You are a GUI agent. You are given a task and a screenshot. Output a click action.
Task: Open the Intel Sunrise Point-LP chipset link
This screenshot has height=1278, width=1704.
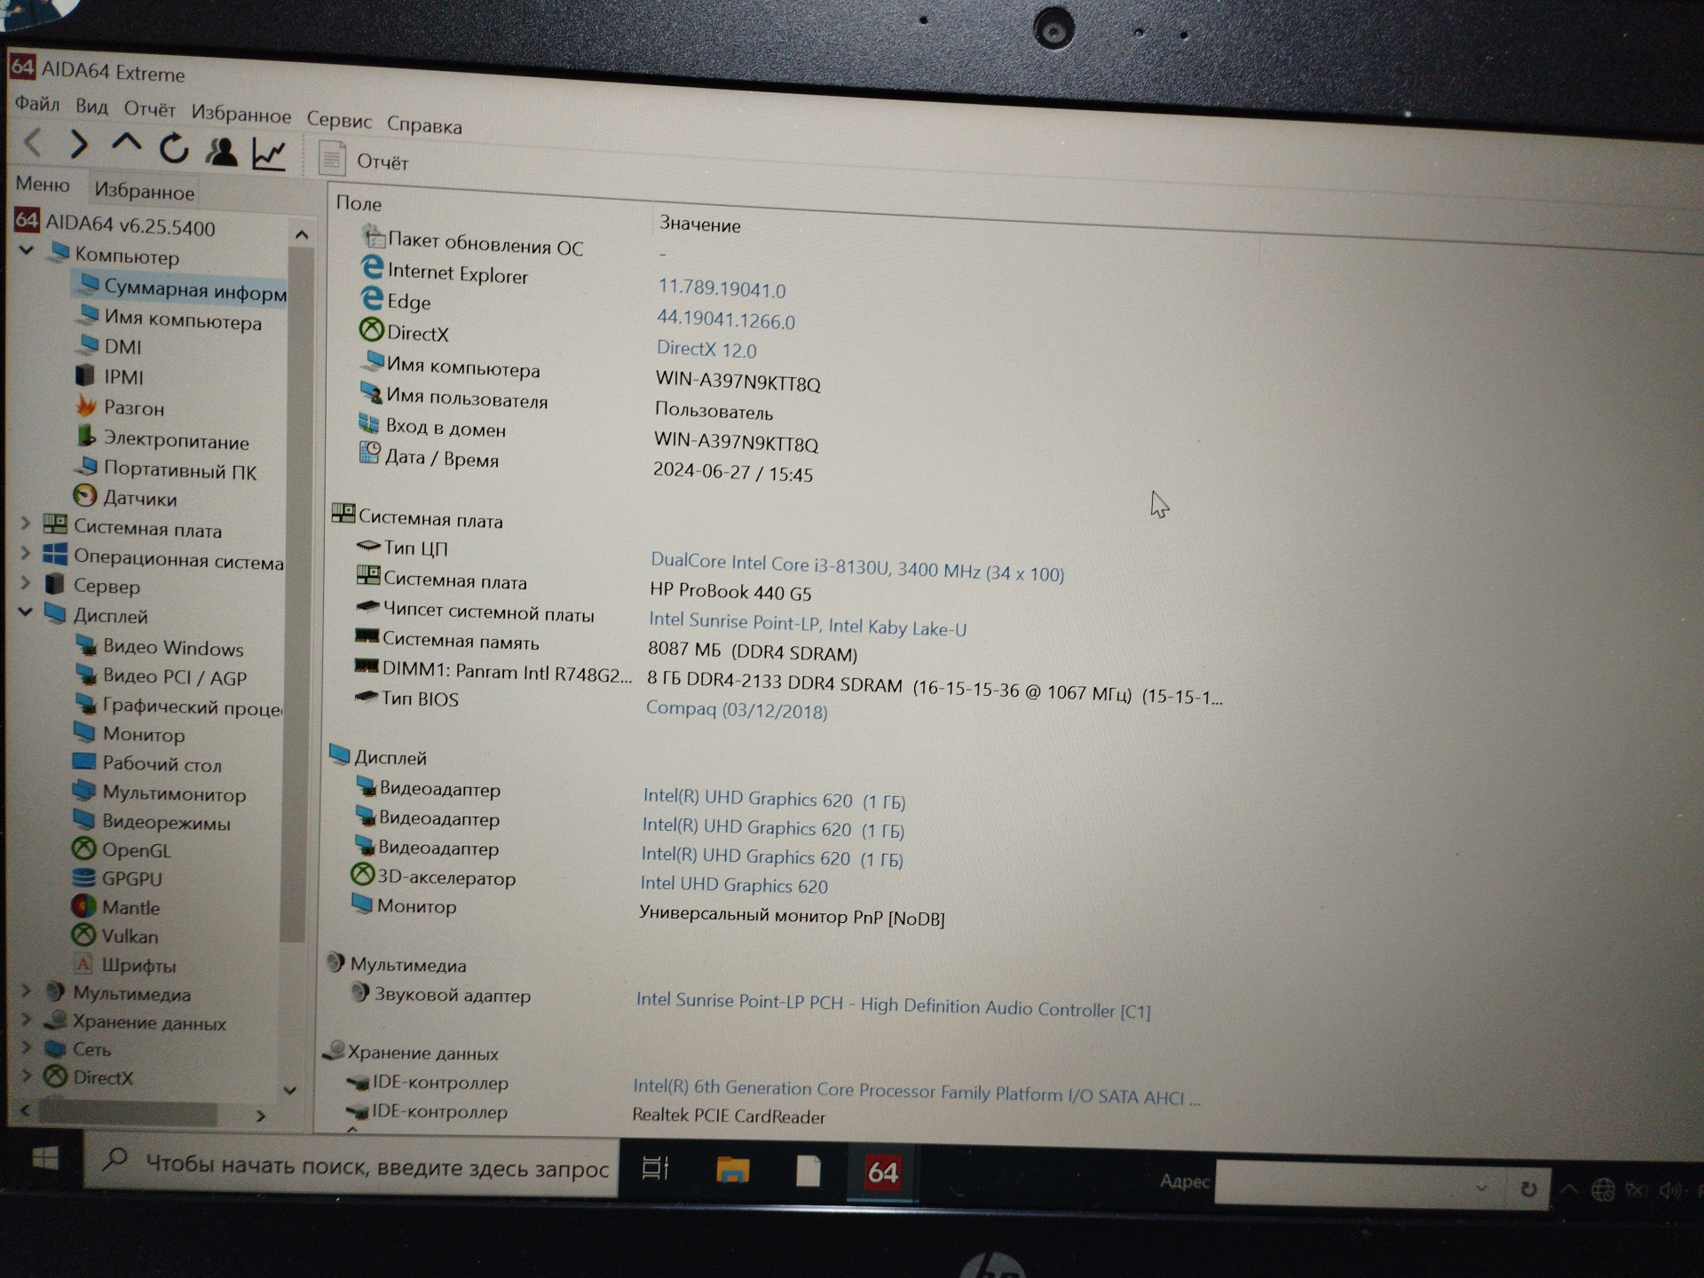tap(808, 623)
